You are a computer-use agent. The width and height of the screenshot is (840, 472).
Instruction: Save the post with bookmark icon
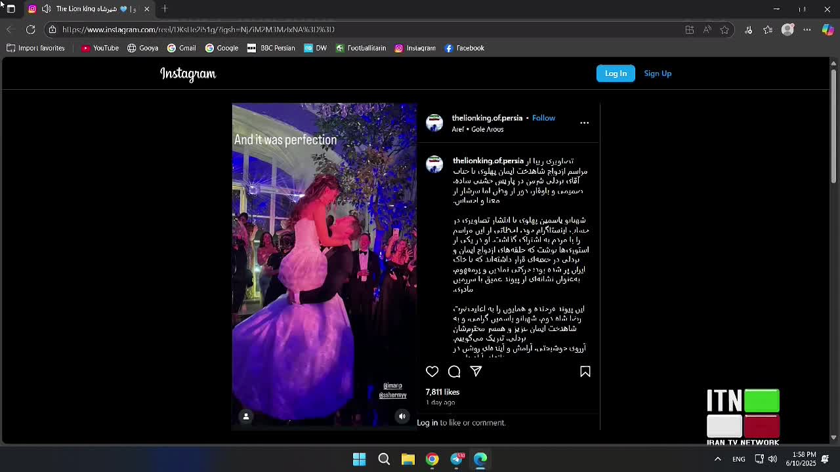585,372
